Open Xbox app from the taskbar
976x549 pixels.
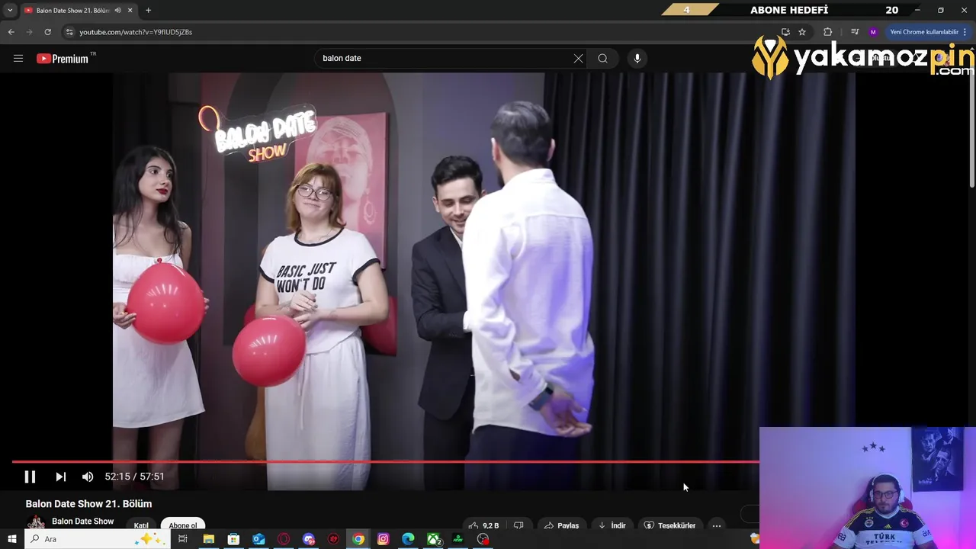(x=433, y=539)
